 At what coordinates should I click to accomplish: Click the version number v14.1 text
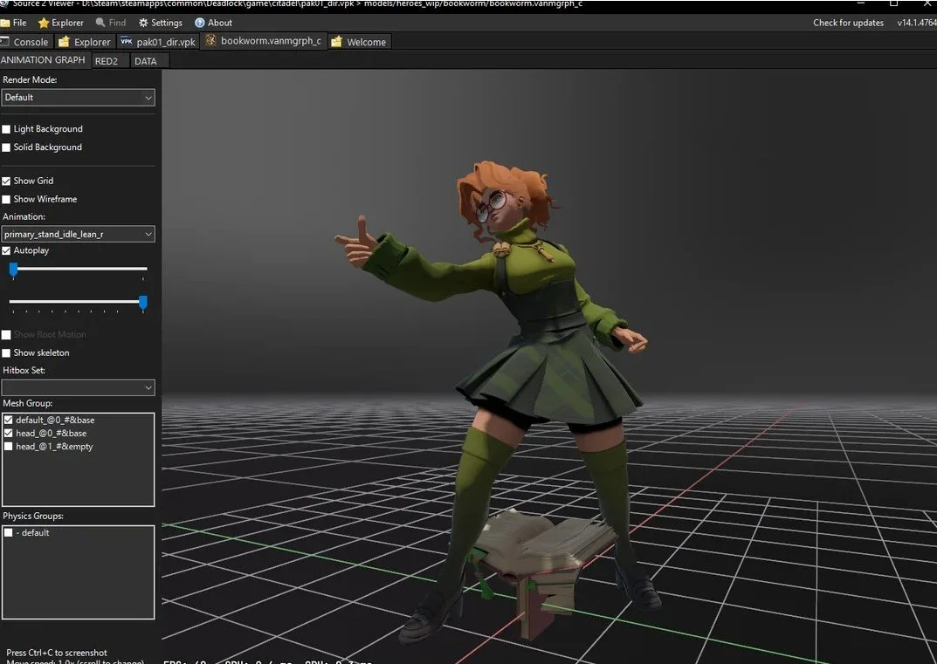(917, 23)
